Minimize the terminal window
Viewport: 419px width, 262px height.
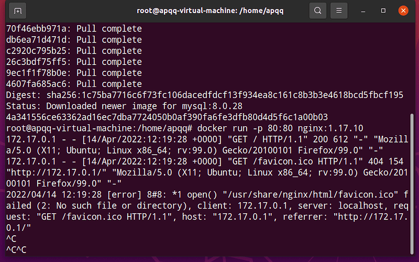pos(363,11)
